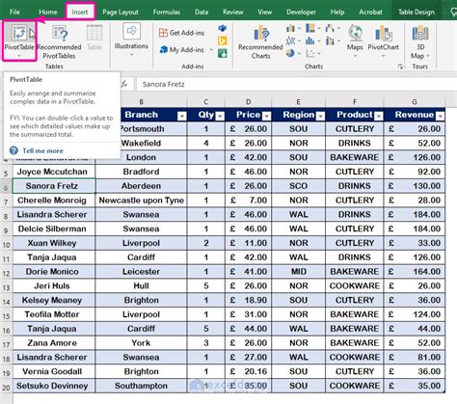This screenshot has height=404, width=457.
Task: Switch to the Formulas tab
Action: [167, 12]
